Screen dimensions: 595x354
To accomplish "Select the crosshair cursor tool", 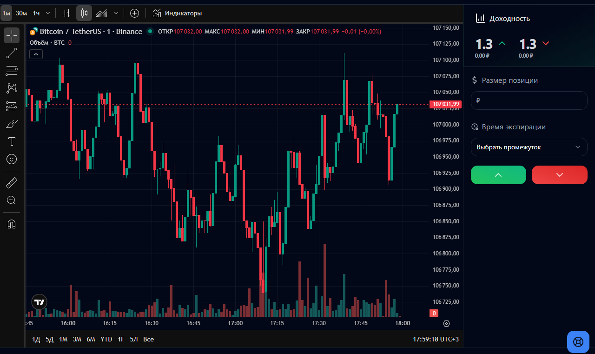I will coord(12,35).
